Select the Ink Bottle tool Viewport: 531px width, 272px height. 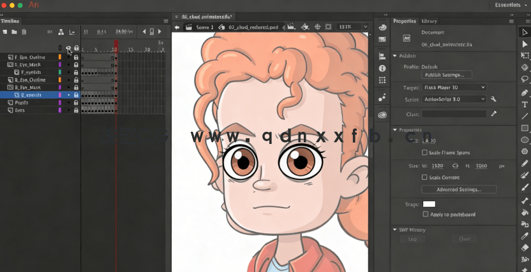(525, 224)
